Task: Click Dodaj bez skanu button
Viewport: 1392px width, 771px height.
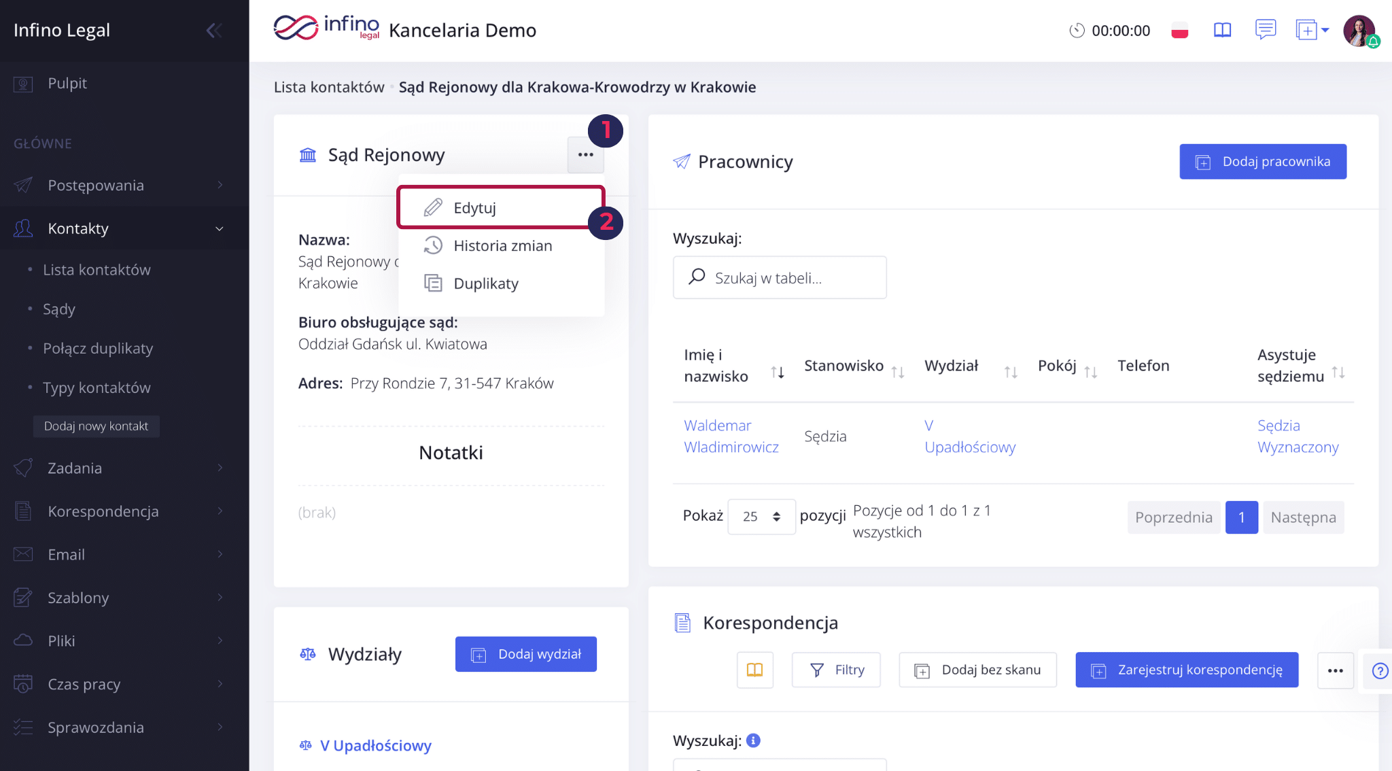Action: [977, 670]
